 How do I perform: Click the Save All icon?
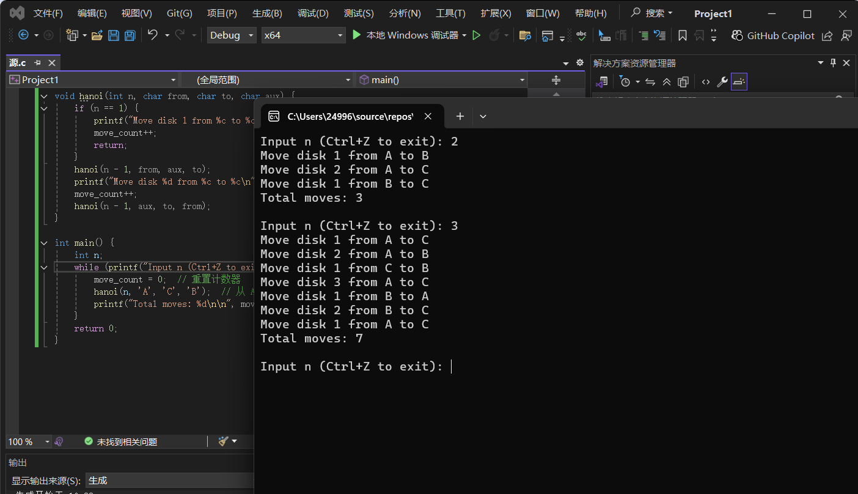pyautogui.click(x=130, y=35)
